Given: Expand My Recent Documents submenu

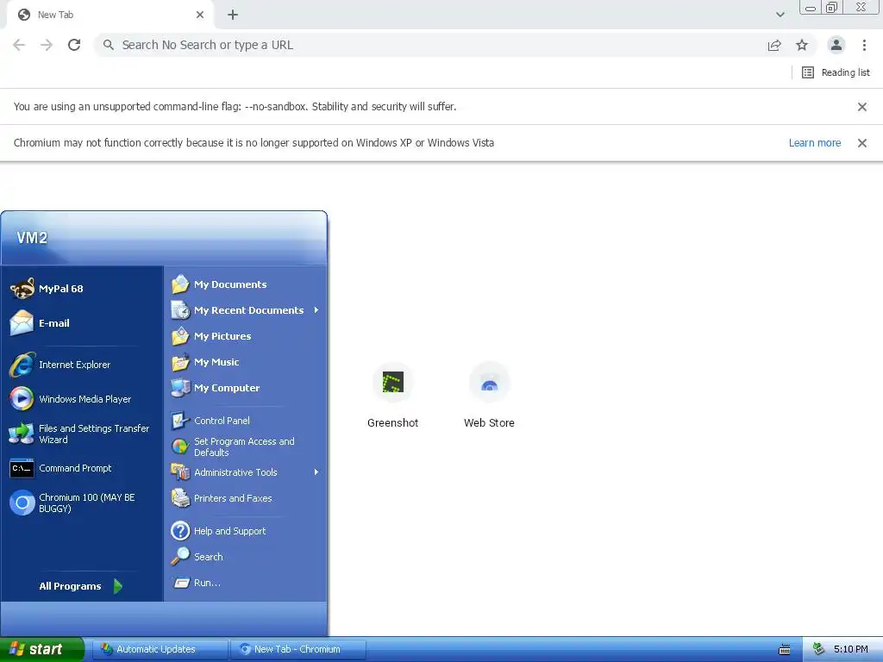Looking at the screenshot, I should click(246, 310).
